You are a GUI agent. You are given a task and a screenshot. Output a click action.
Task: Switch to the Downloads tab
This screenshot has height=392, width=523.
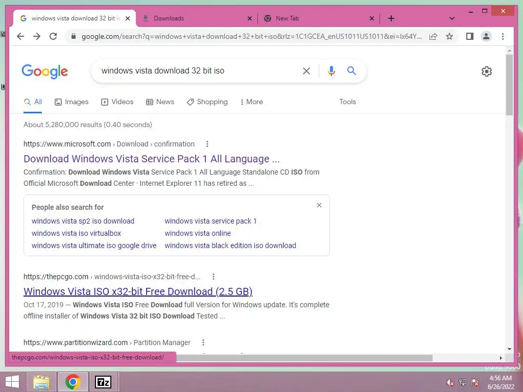click(x=198, y=18)
